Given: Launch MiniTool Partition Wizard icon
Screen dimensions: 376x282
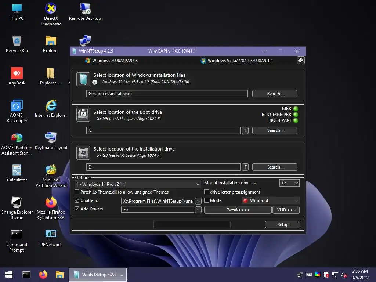Looking at the screenshot, I should pyautogui.click(x=51, y=176).
